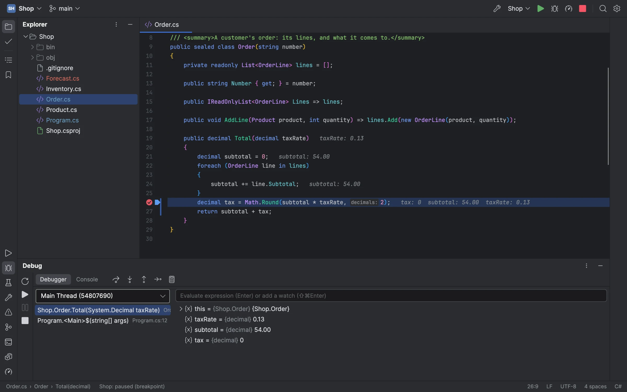Click the profiler gauge icon in top toolbar
Screen dimensions: 627x392
pos(568,9)
